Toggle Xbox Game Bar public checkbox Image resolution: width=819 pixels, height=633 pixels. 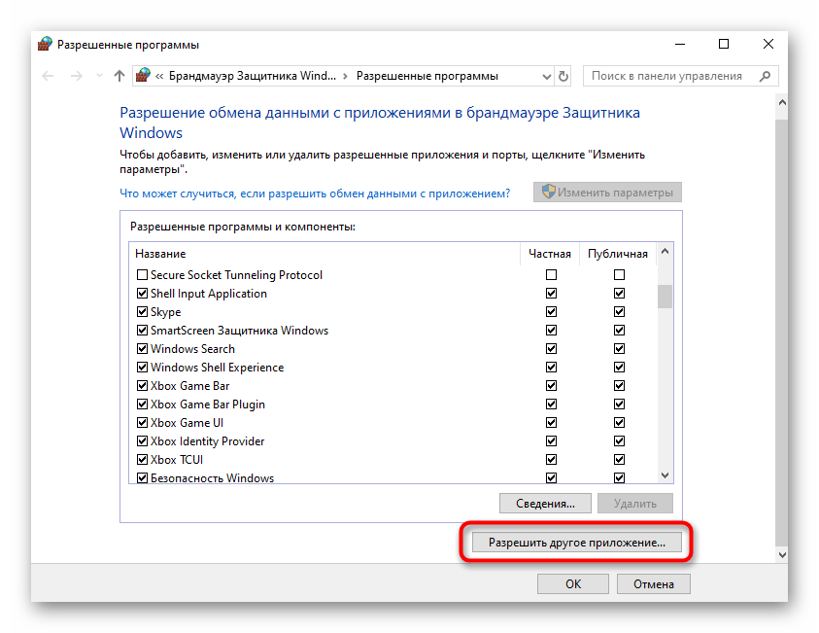point(619,386)
